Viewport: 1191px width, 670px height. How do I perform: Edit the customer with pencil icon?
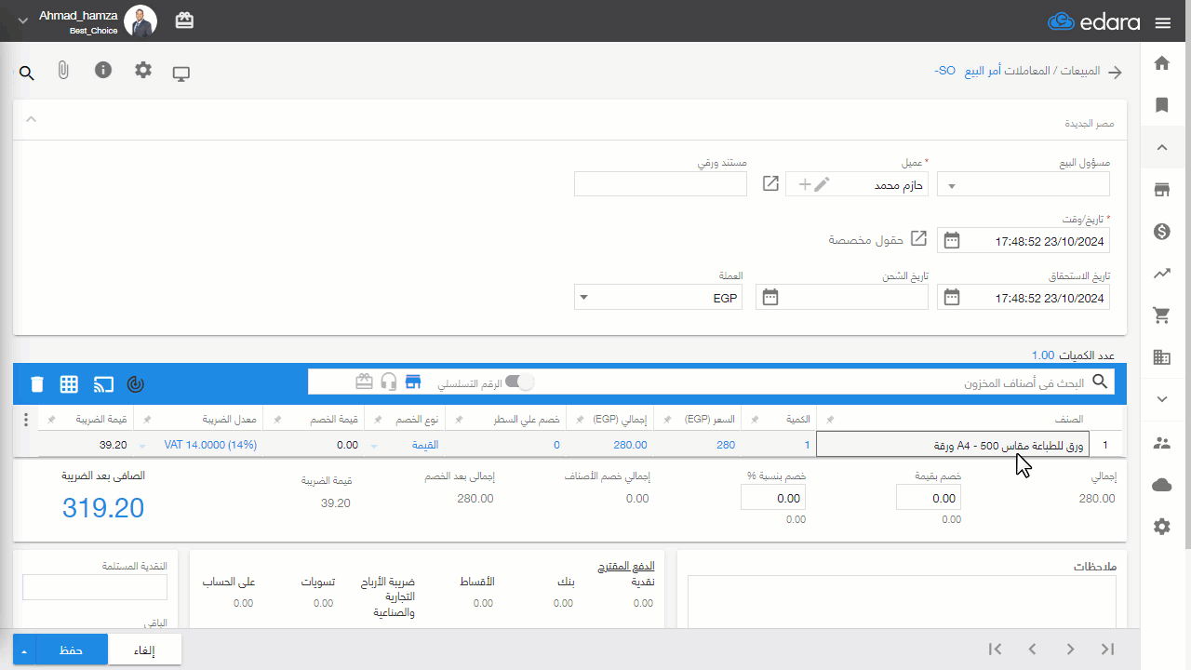point(822,184)
